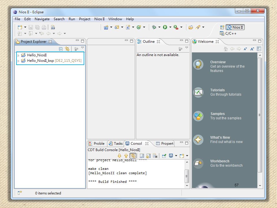277x208 pixels.
Task: Click the binary 010 toolbar icon
Action: [53, 27]
